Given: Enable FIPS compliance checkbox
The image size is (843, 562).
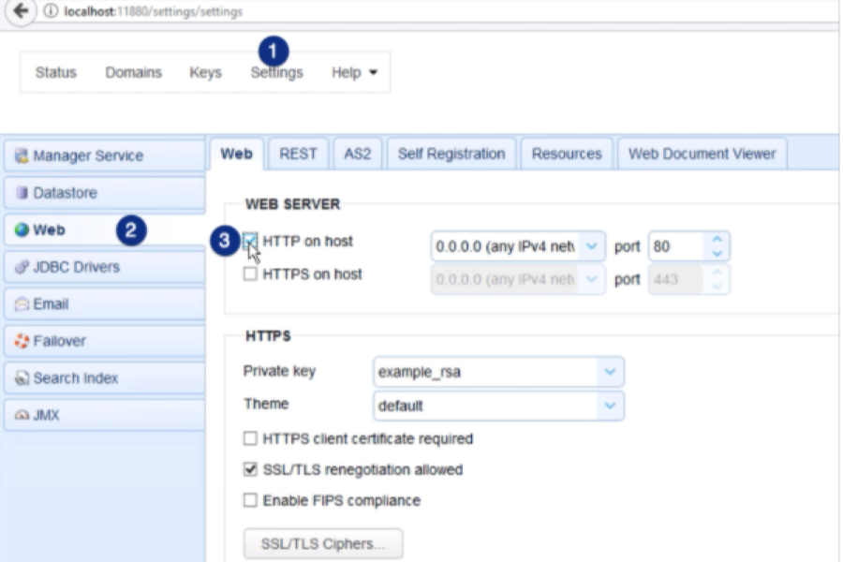Looking at the screenshot, I should pos(250,500).
